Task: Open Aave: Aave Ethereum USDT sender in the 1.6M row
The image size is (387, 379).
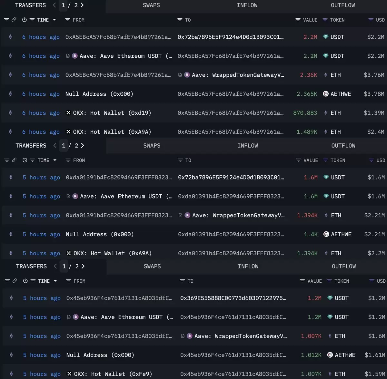Action: (126, 196)
